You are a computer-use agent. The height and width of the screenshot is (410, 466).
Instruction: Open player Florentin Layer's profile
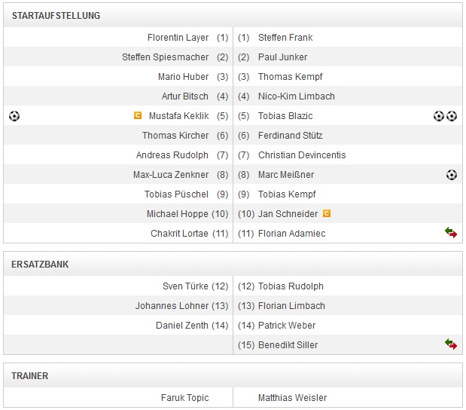pos(178,38)
